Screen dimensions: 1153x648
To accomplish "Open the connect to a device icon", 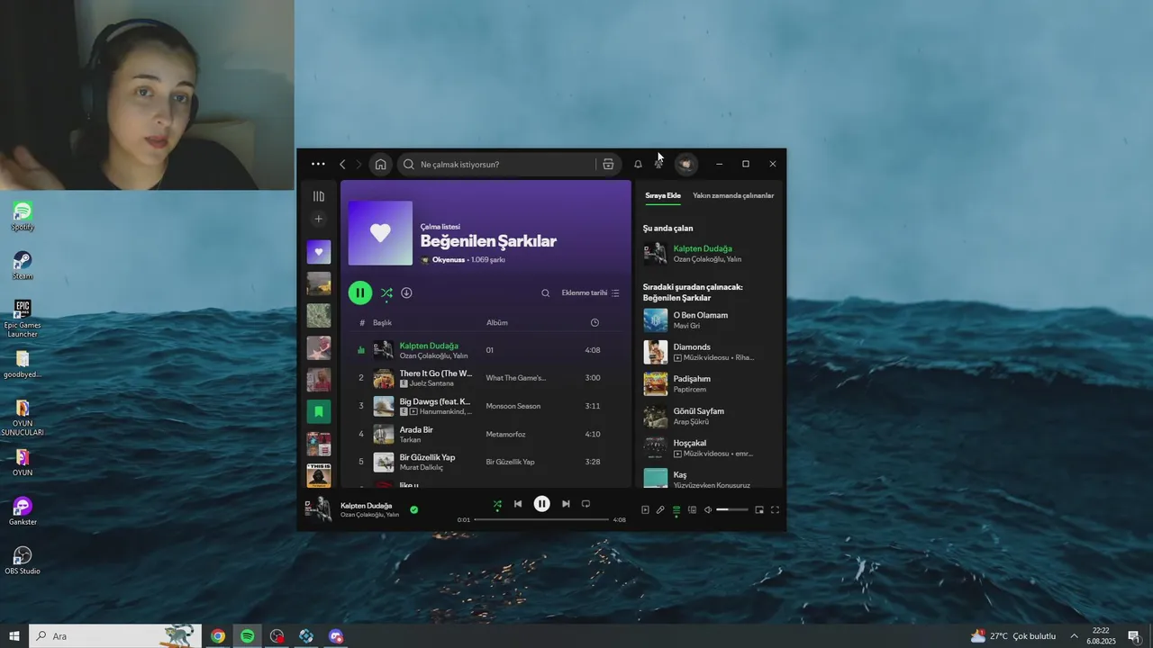I will [x=692, y=509].
